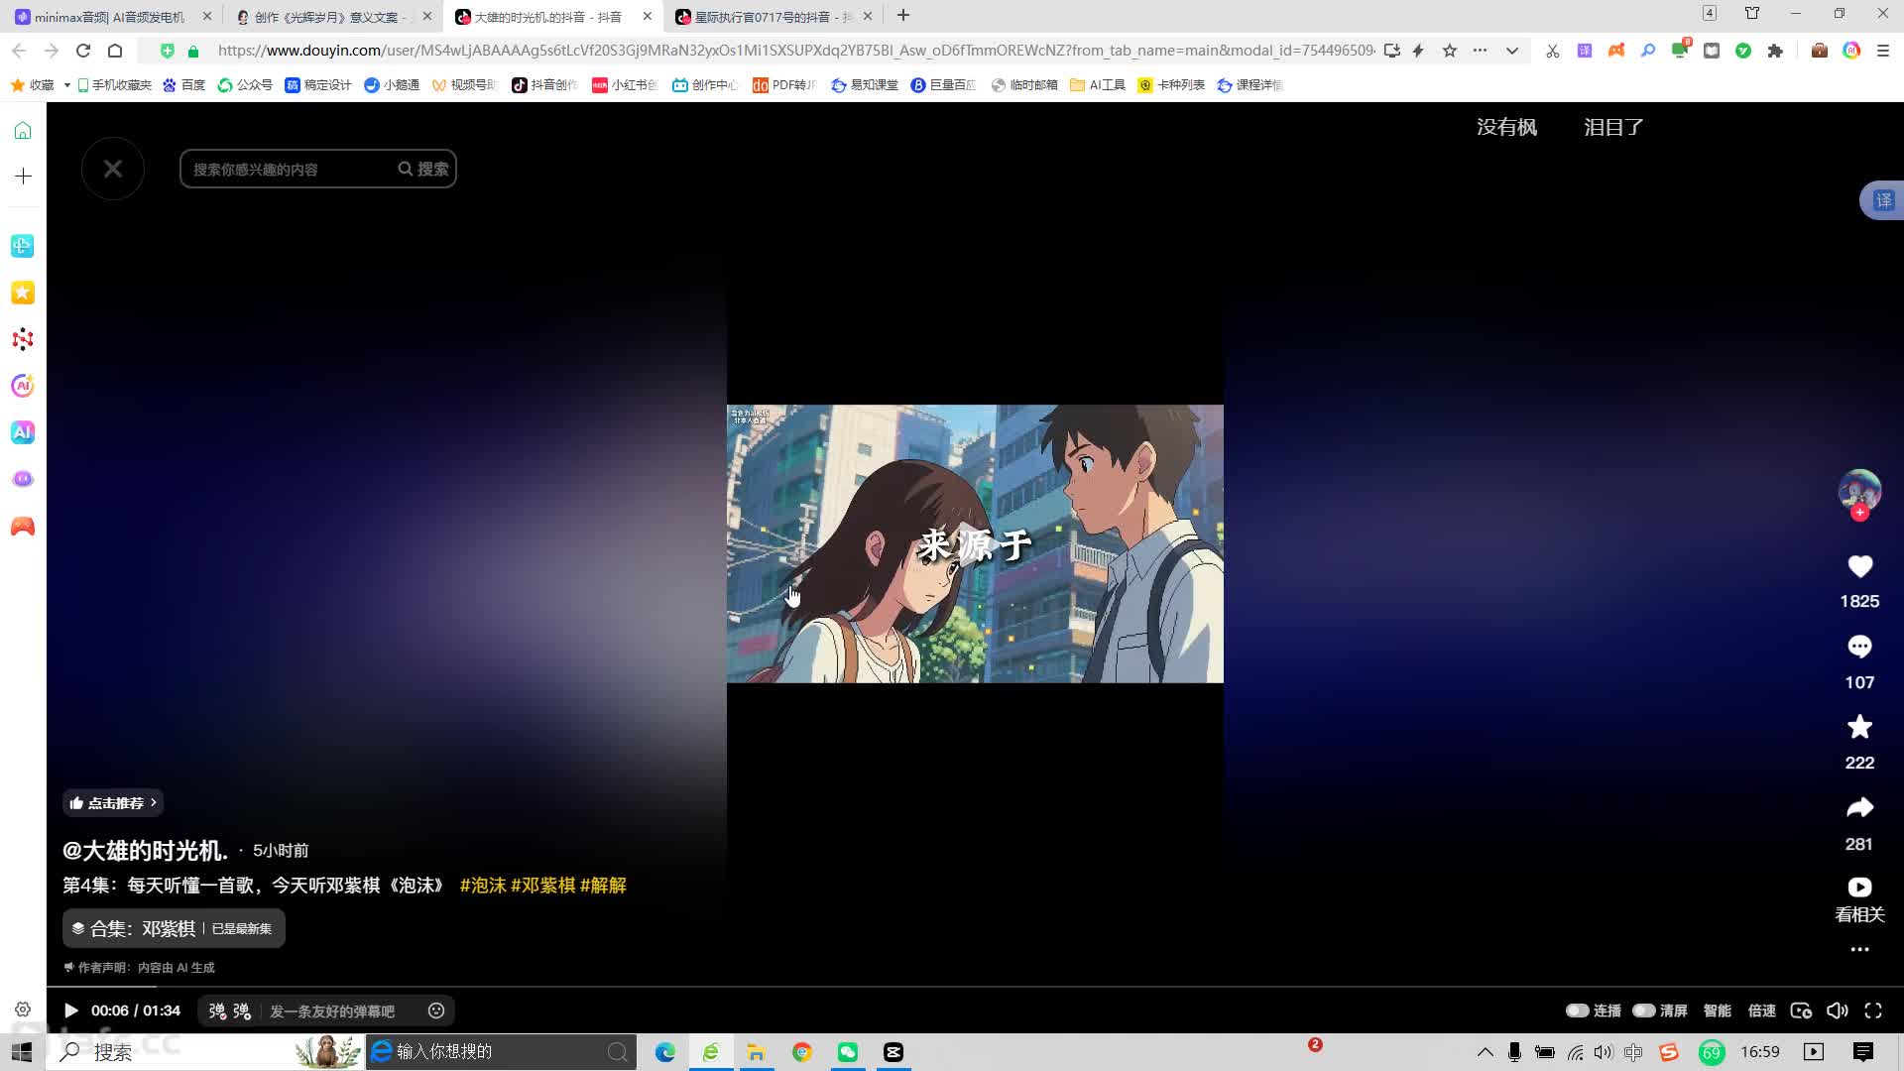Click the watch-later clock icon in player bar
The image size is (1904, 1071).
(x=1801, y=1011)
